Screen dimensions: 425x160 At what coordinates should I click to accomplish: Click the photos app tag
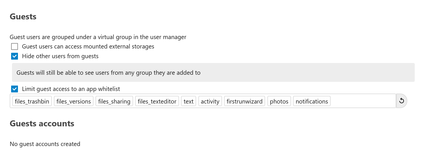tap(279, 101)
